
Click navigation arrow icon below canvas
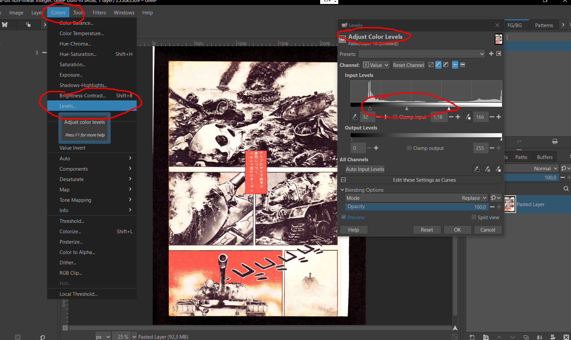click(x=455, y=328)
